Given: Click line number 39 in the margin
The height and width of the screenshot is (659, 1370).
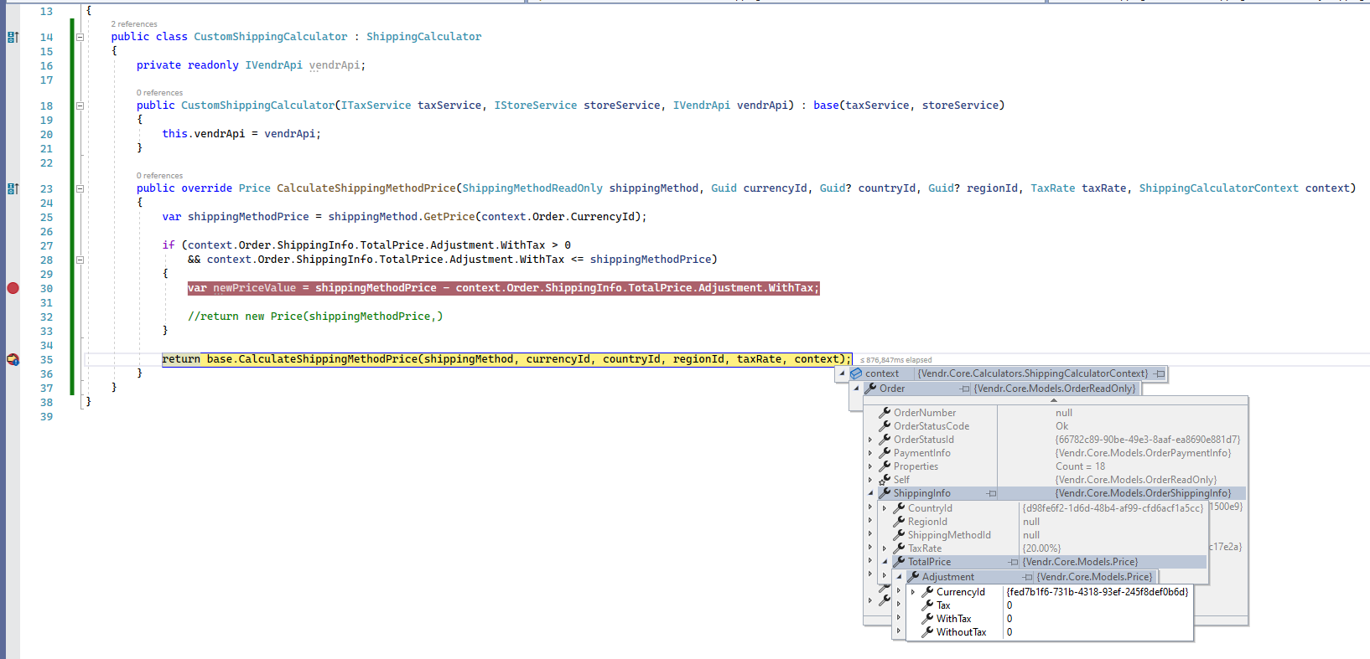Looking at the screenshot, I should pyautogui.click(x=46, y=417).
